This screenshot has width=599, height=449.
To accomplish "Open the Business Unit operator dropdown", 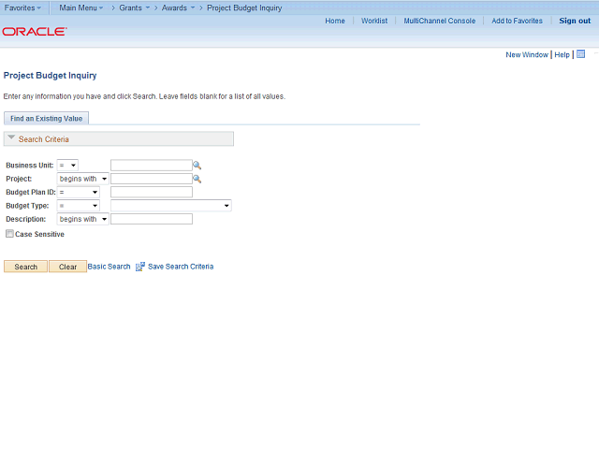I will [67, 166].
